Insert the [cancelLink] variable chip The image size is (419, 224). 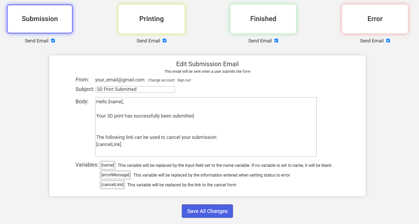coord(112,185)
